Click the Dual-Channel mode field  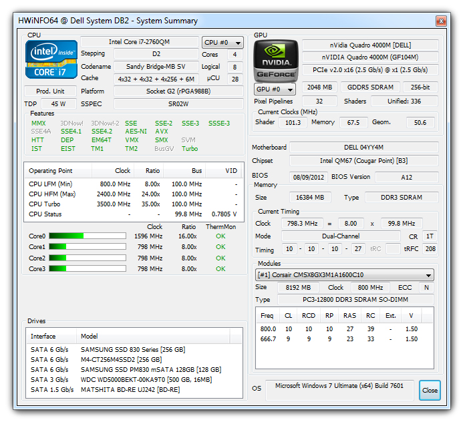(341, 236)
